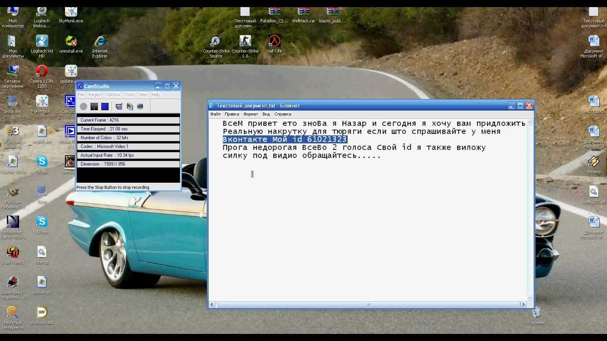Open Notepad Справка menu
Viewport: 607px width, 341px height.
(283, 114)
